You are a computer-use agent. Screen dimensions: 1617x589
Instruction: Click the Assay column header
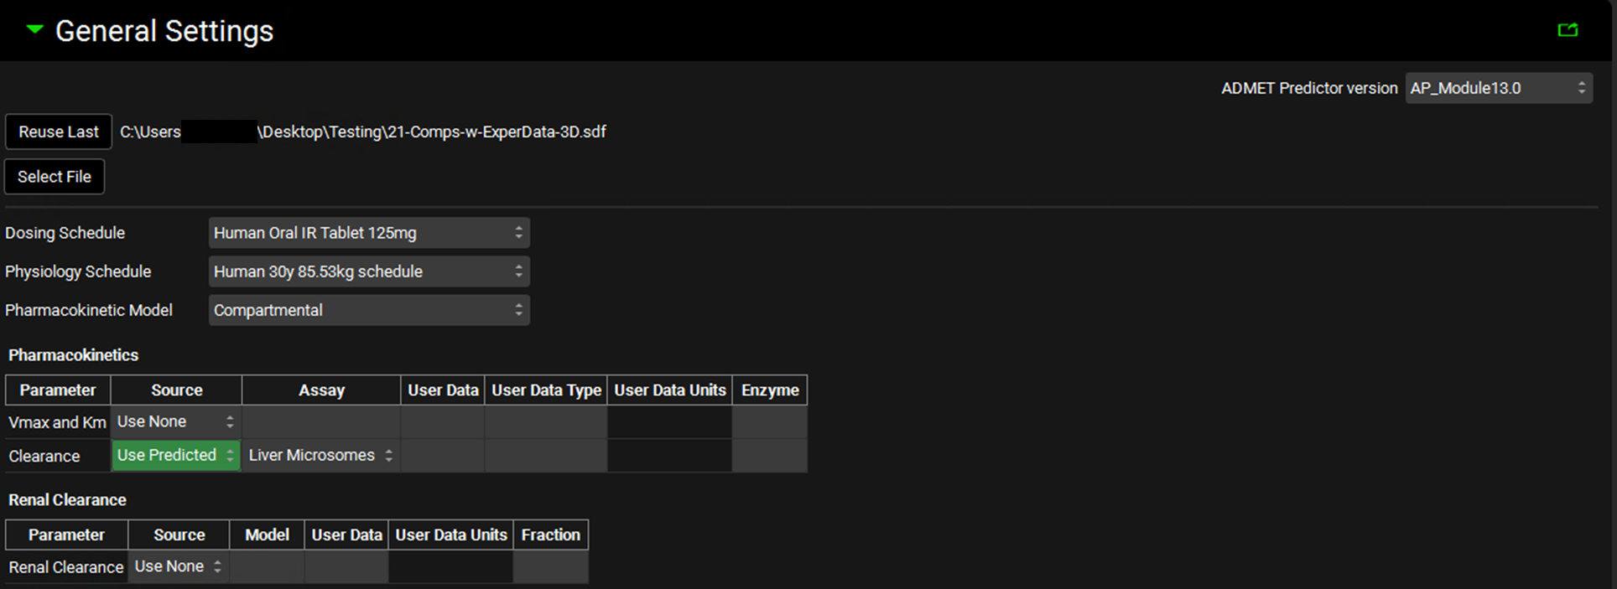tap(321, 390)
